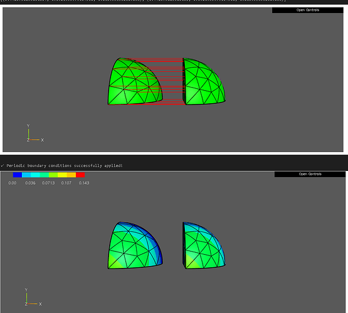Click the cyan colorbar segment

coord(35,175)
